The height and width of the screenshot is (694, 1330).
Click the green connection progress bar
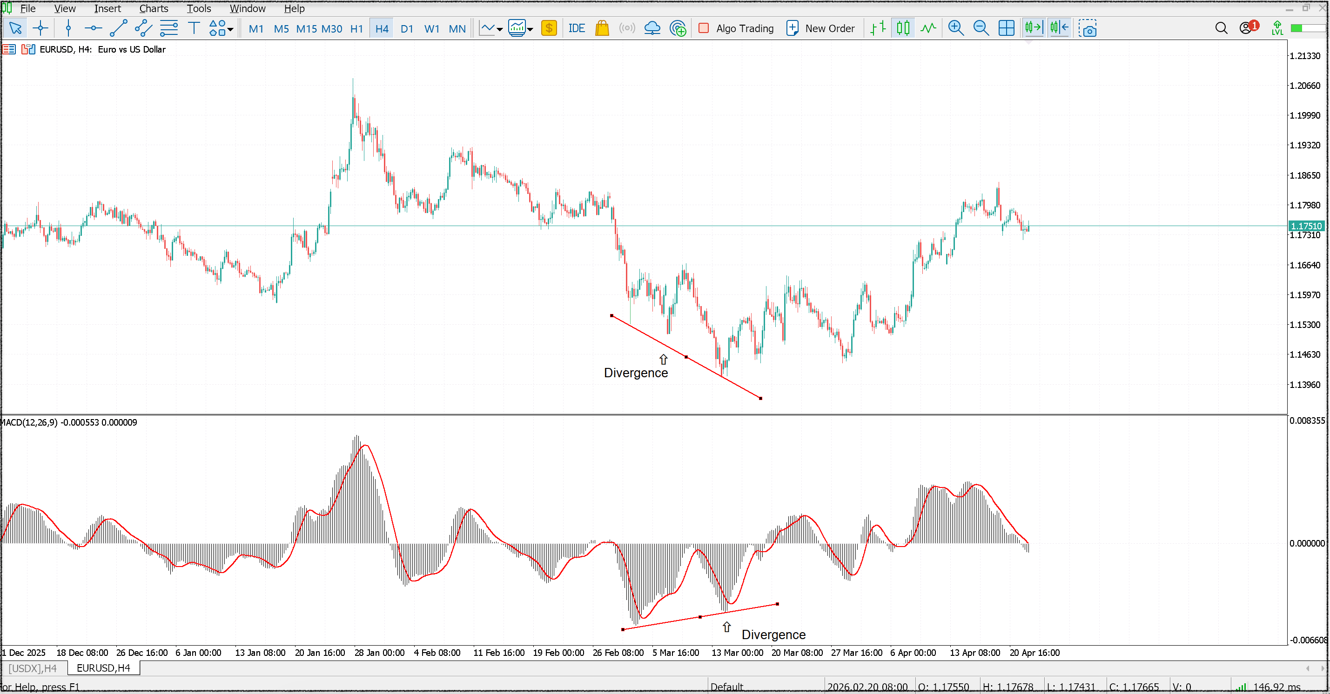pyautogui.click(x=1308, y=28)
